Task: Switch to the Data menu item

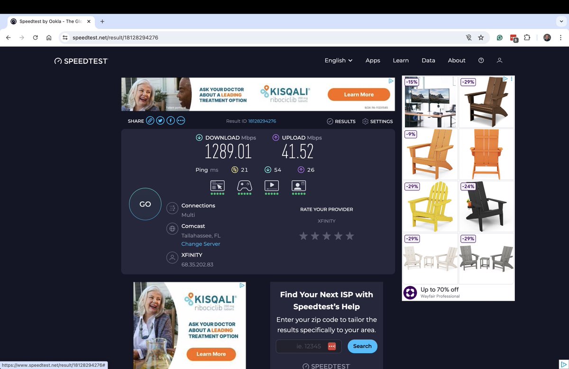Action: (x=428, y=60)
